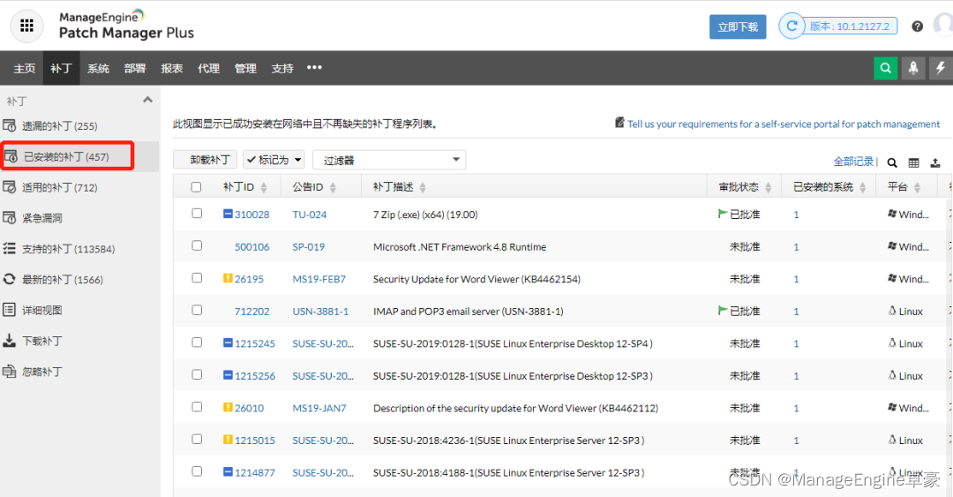Sort by 公告ID column arrows
Image resolution: width=953 pixels, height=497 pixels.
click(x=333, y=187)
